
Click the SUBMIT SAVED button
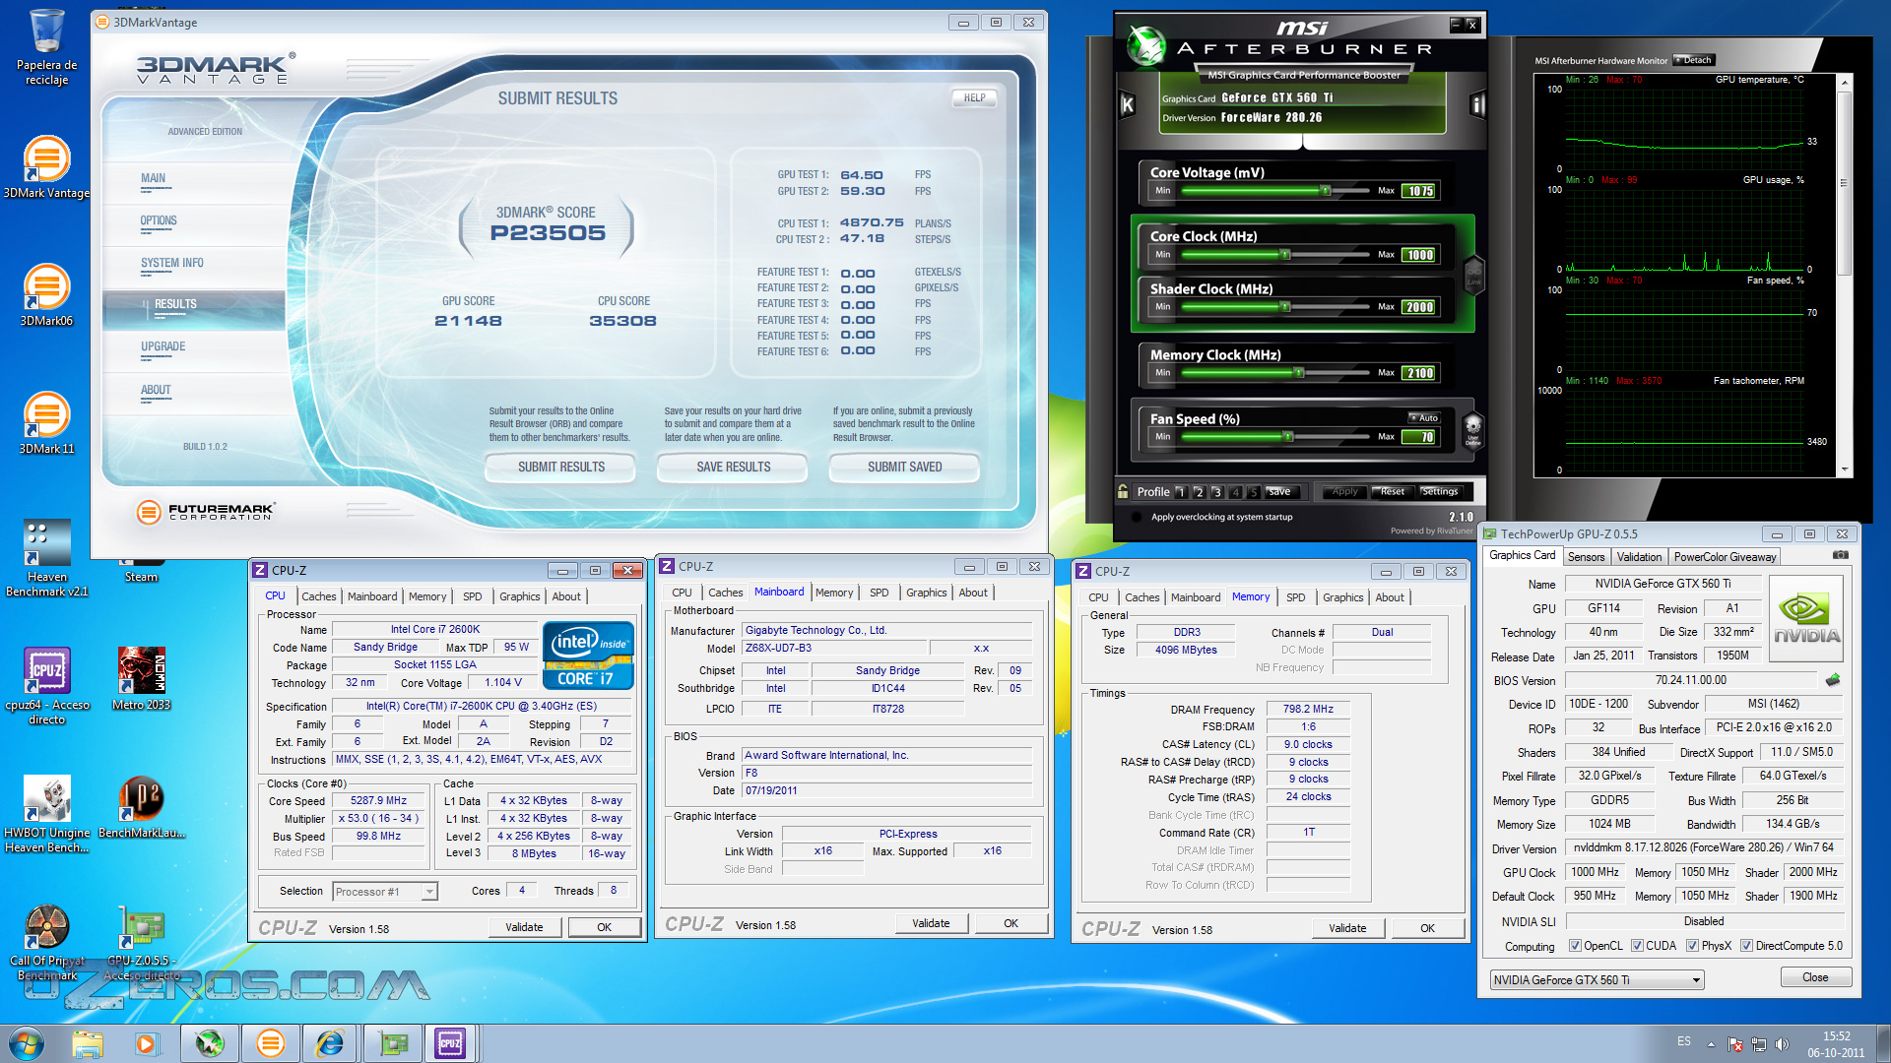click(x=905, y=468)
